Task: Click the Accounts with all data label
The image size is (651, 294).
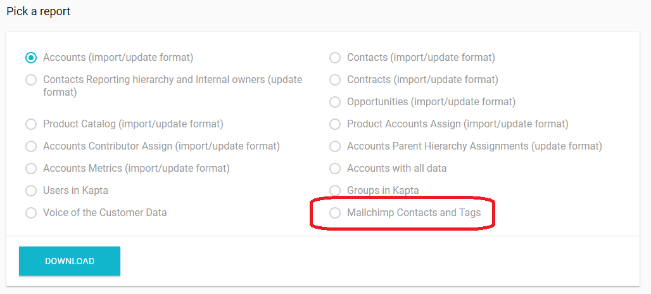Action: pyautogui.click(x=396, y=169)
